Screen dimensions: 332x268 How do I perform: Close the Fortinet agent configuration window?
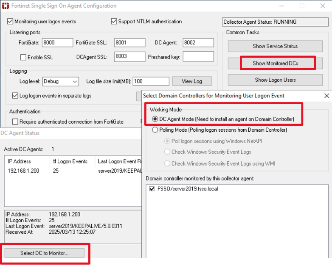[x=323, y=6]
